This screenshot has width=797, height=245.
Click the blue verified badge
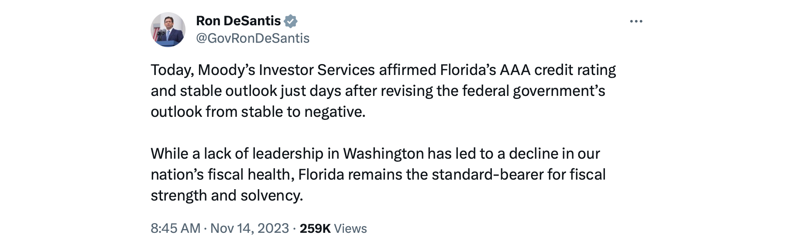click(x=291, y=21)
